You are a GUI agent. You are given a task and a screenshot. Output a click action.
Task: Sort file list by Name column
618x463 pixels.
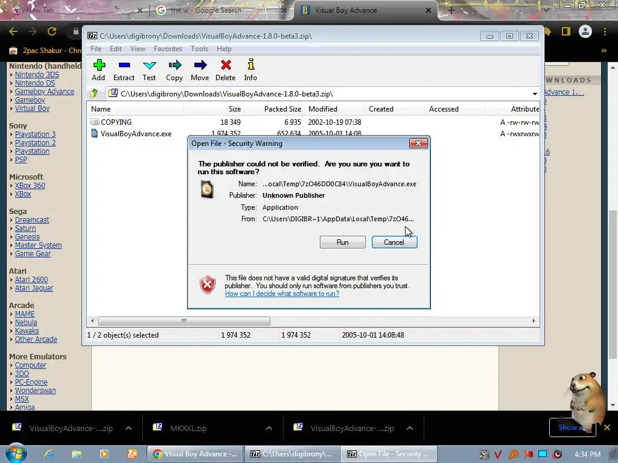(136, 109)
